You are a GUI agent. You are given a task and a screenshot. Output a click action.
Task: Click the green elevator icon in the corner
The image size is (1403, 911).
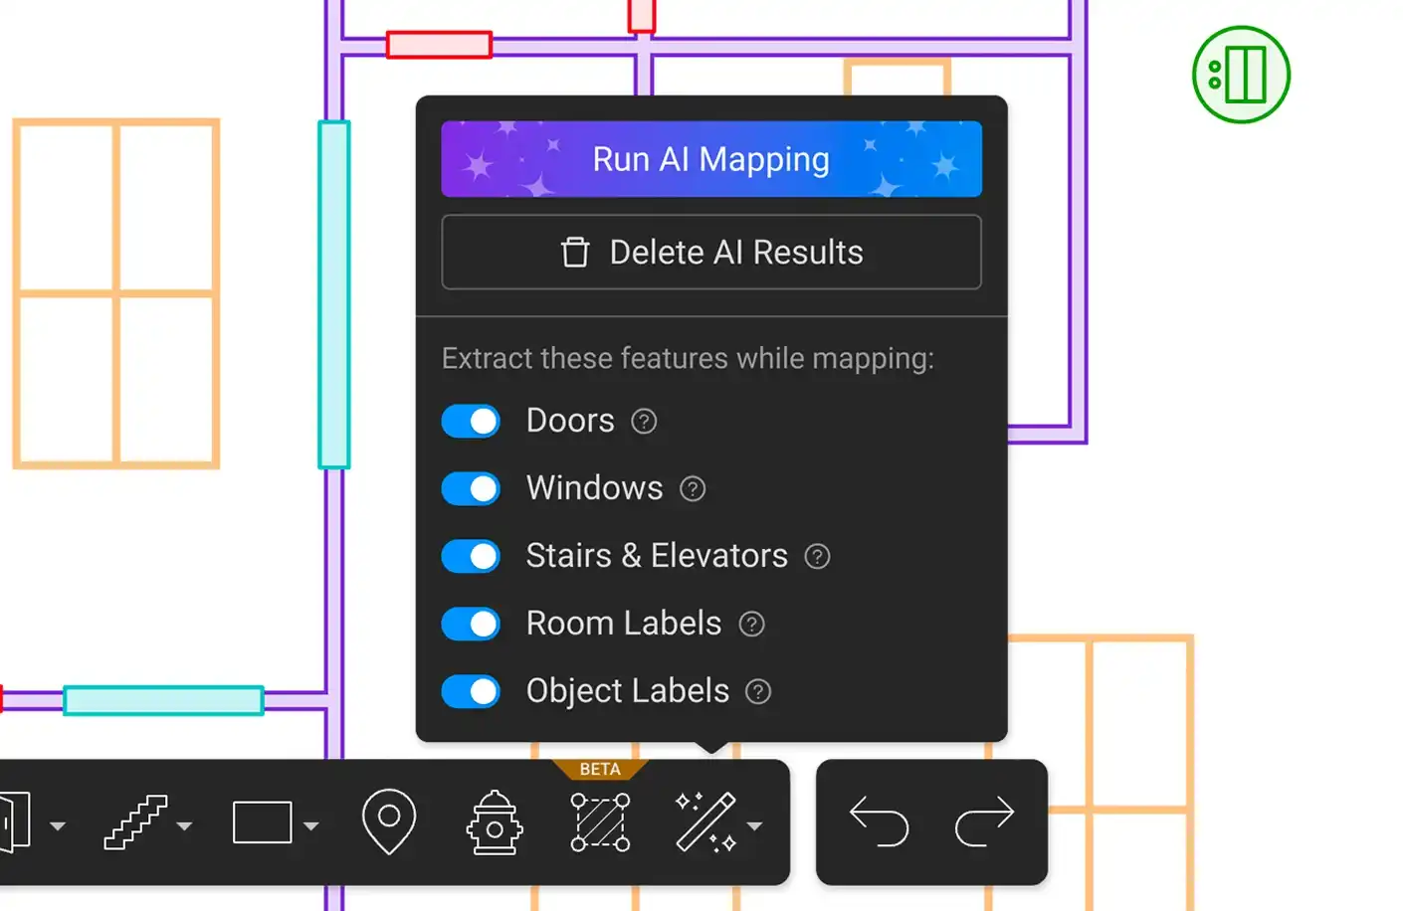(1240, 74)
